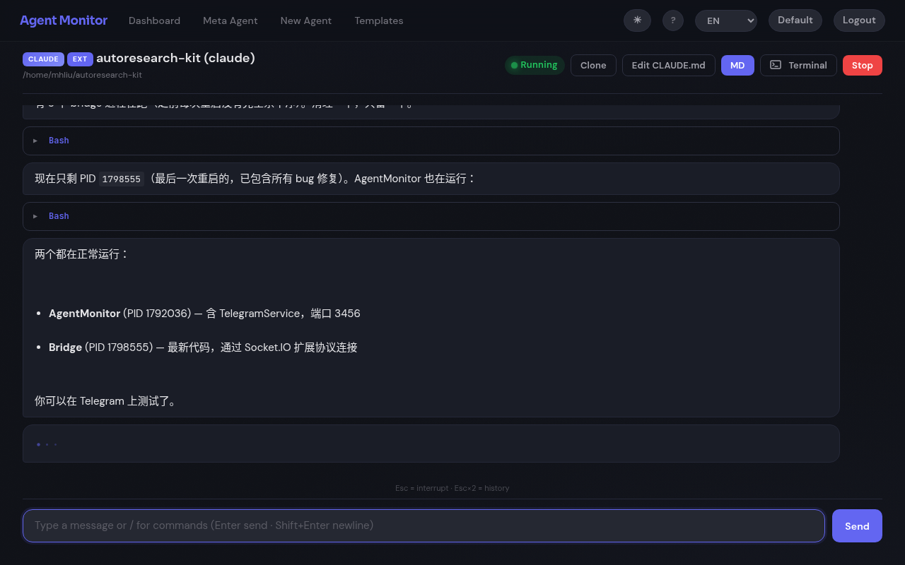Screen dimensions: 905x565
Task: Go to the Agent Monitor home logo
Action: click(x=64, y=20)
